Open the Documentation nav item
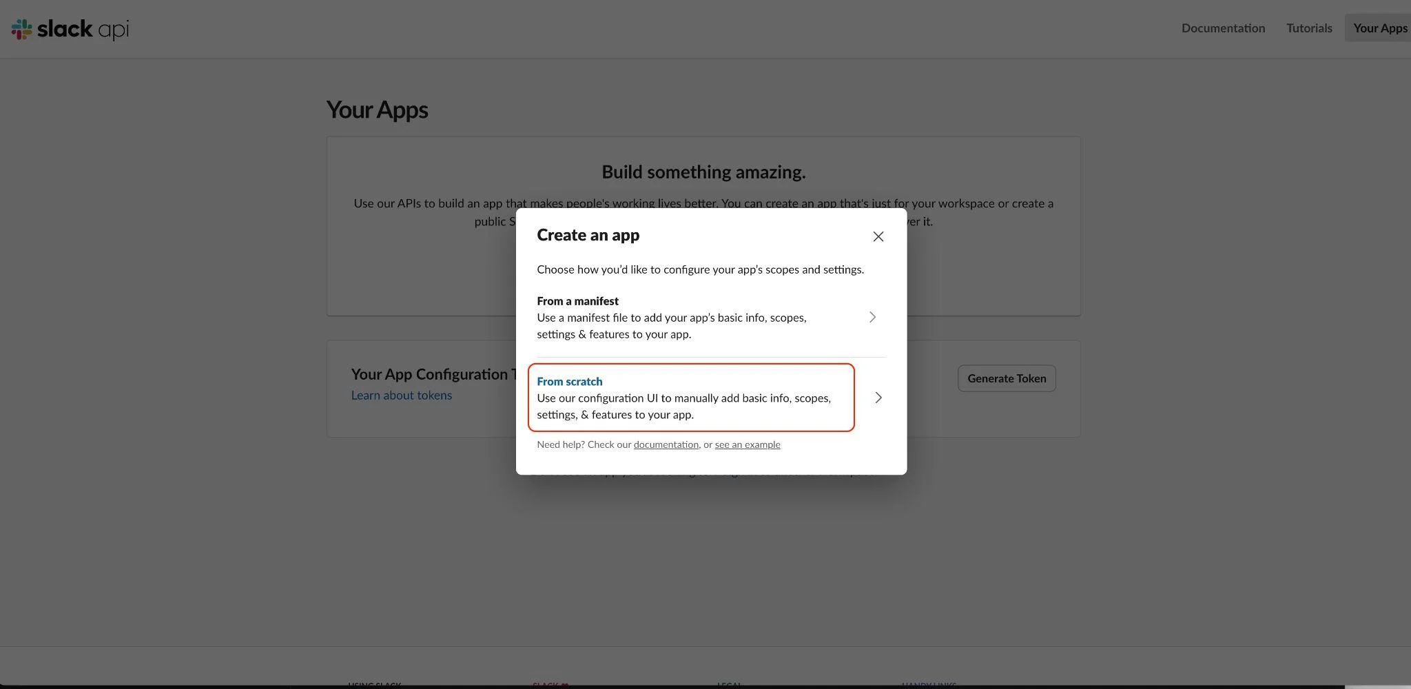This screenshot has width=1411, height=689. (x=1223, y=28)
